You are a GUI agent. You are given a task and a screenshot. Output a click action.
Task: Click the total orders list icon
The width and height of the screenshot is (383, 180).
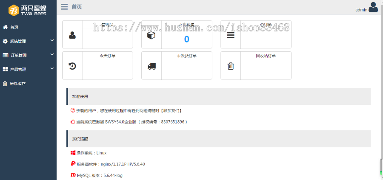230,35
